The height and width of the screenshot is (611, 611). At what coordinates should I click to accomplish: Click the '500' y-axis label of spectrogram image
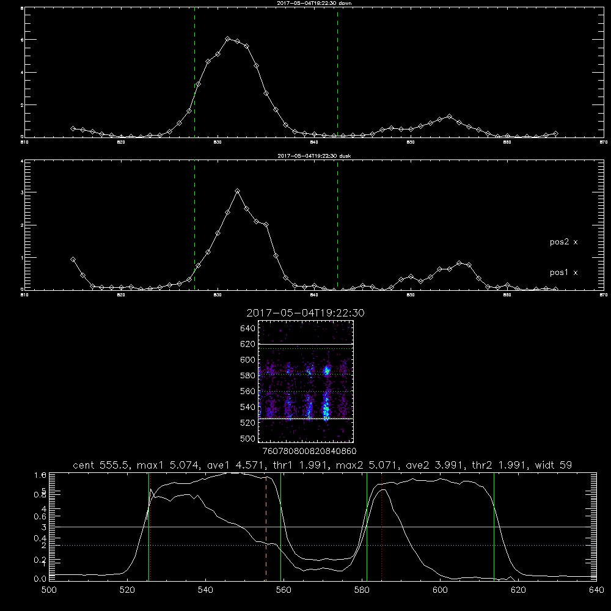coord(248,438)
